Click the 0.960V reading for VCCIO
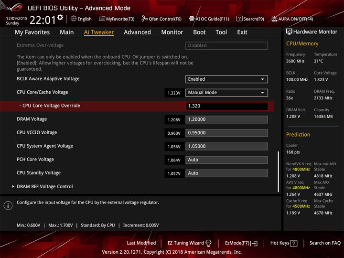 [174, 133]
